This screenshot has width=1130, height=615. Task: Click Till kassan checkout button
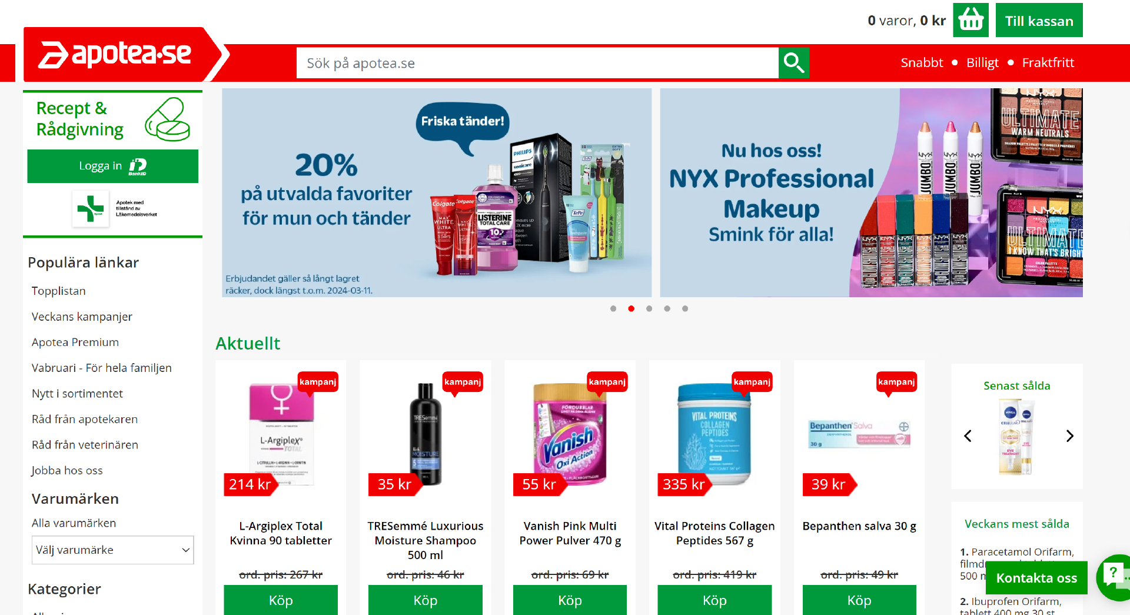[1039, 21]
